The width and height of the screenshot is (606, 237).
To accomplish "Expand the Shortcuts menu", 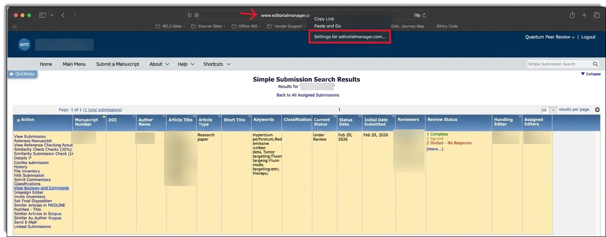I will coord(217,64).
